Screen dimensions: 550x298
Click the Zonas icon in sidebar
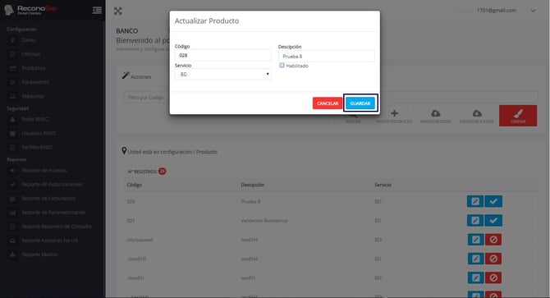(x=12, y=40)
